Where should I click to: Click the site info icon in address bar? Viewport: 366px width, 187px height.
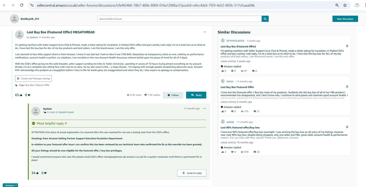click(32, 5)
